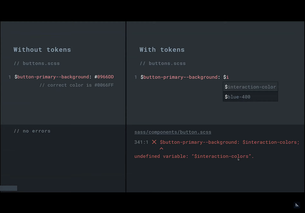Click the red caret under the error line

pos(162,149)
